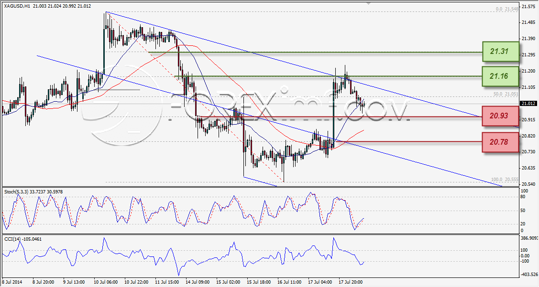Click the Fibonacci label 0.0 21.548
The width and height of the screenshot is (539, 287).
507,9
